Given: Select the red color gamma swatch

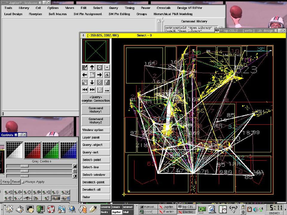Looking at the screenshot, I should click(32, 150).
